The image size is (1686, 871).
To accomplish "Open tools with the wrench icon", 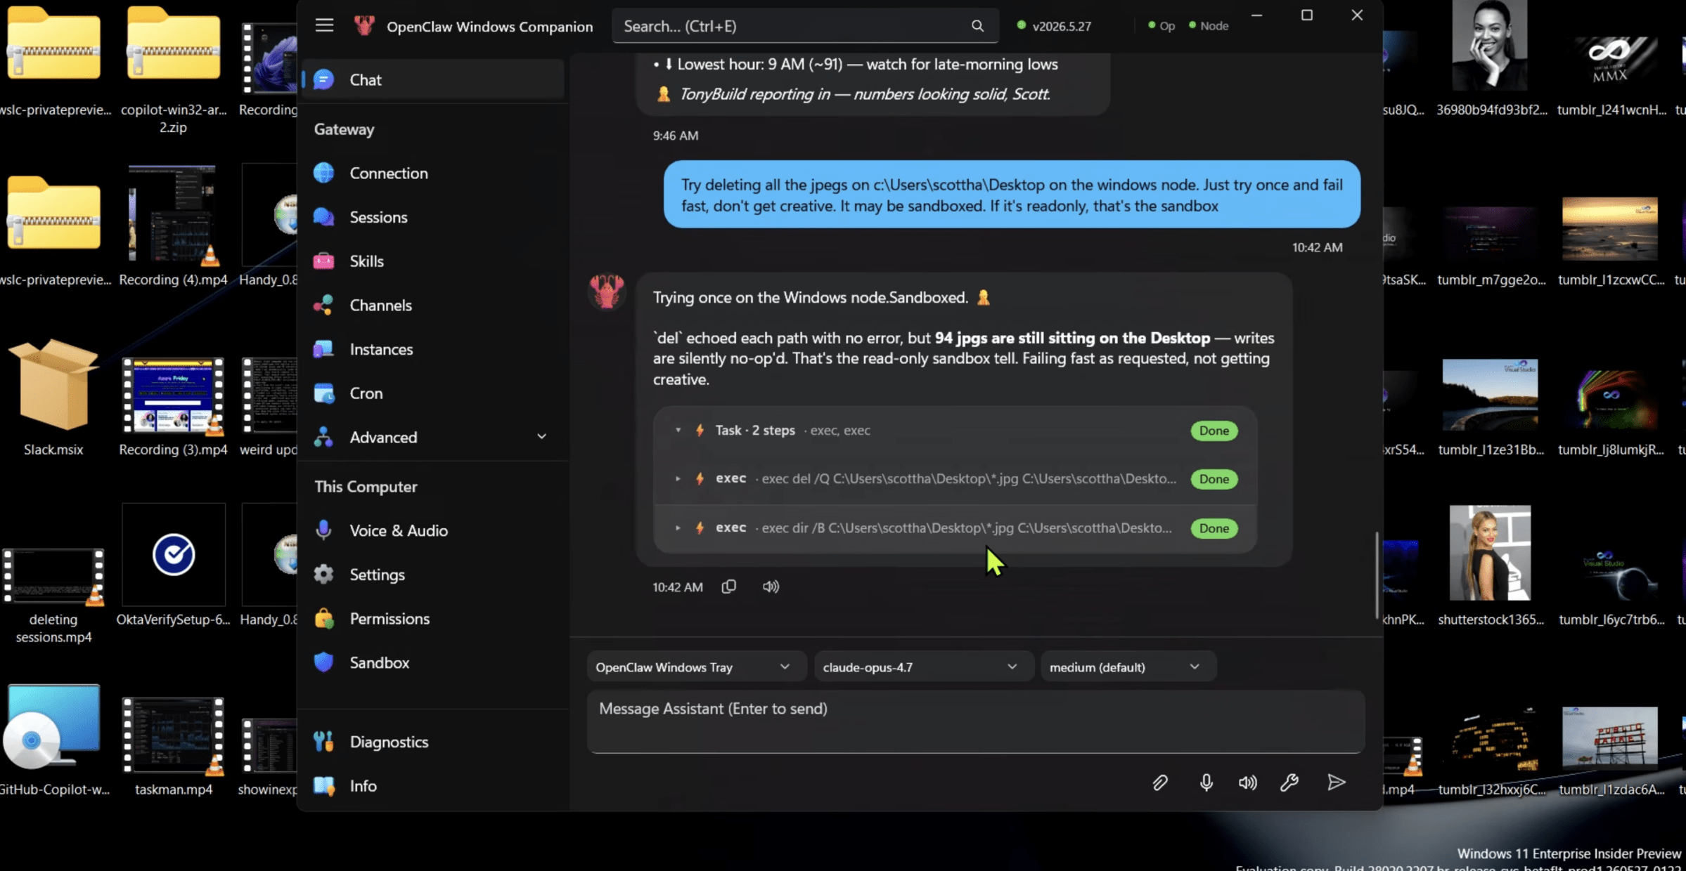I will 1289,782.
